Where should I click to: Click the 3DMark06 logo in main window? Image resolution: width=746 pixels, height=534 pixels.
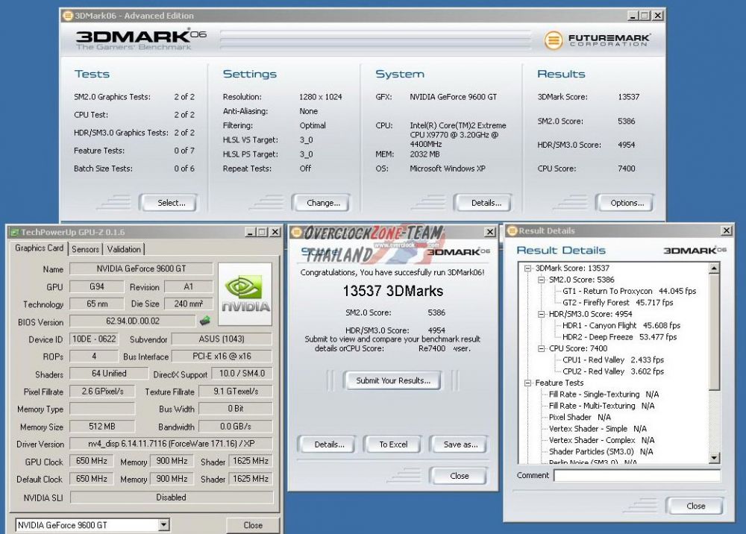pos(141,39)
